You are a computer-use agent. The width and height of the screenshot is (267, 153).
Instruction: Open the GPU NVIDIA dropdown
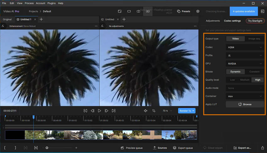[x=245, y=64]
